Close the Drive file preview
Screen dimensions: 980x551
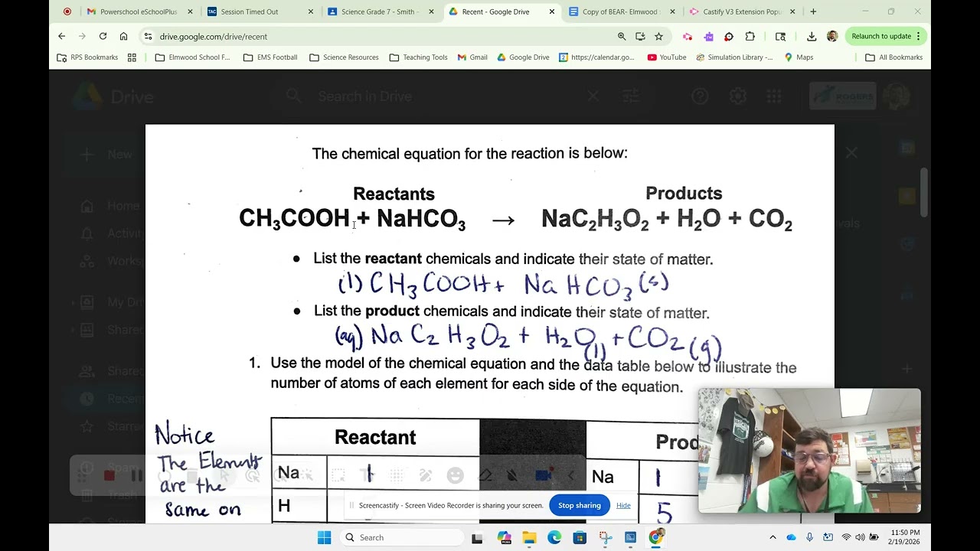pyautogui.click(x=851, y=153)
